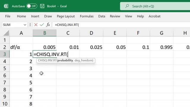Confirm formula with green checkmark
Viewport: 190px width, 107px height.
tap(42, 25)
